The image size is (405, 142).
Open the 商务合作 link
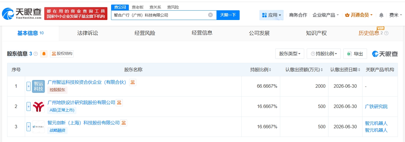[298, 15]
